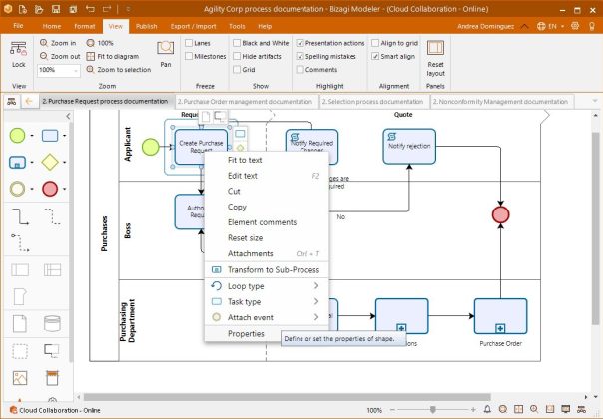Click Zoom out tool
Viewport: 603px width, 419px height.
pos(60,56)
